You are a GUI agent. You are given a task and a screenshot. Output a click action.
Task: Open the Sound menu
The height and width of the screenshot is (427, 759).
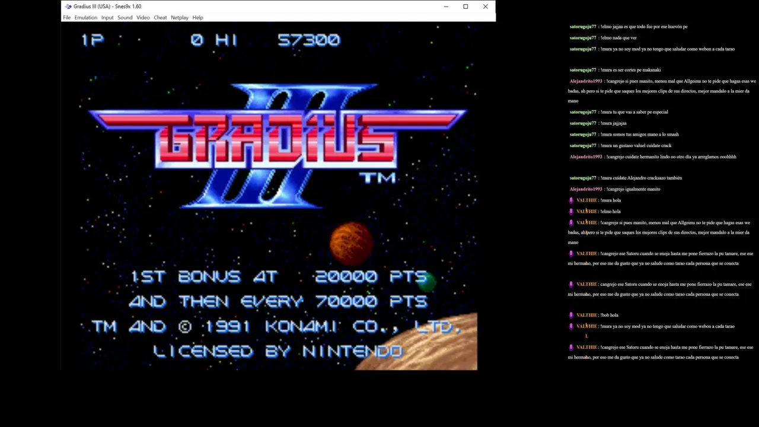coord(125,18)
